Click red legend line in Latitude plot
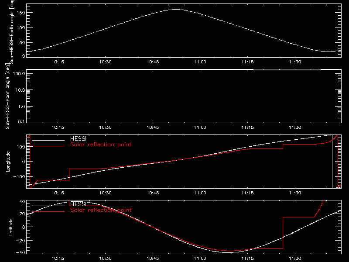The image size is (349, 262). [x=48, y=212]
